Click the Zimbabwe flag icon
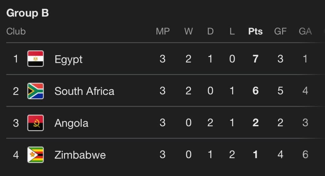Image resolution: width=325 pixels, height=176 pixels. pos(36,155)
